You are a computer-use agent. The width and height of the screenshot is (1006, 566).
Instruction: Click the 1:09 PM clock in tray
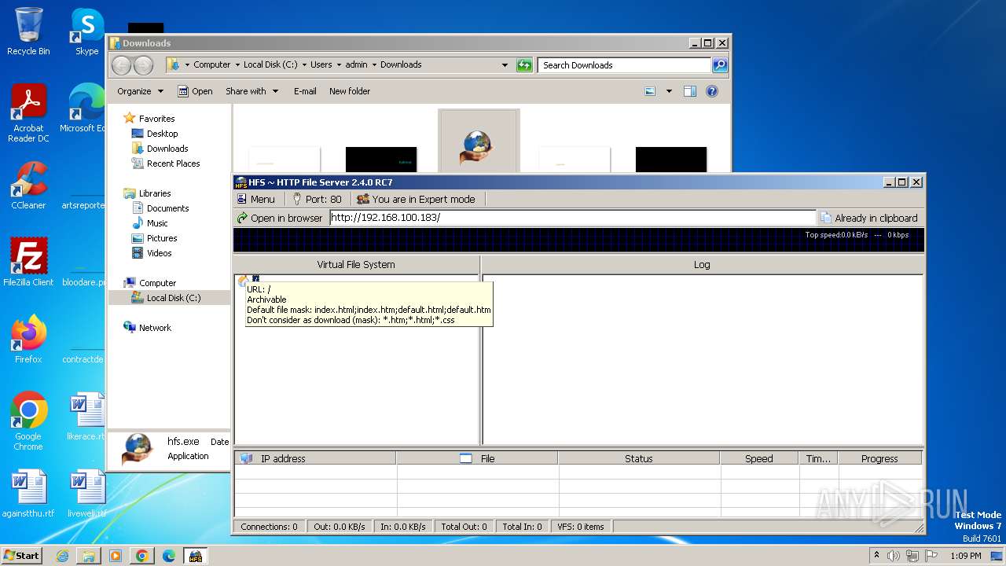(x=965, y=556)
